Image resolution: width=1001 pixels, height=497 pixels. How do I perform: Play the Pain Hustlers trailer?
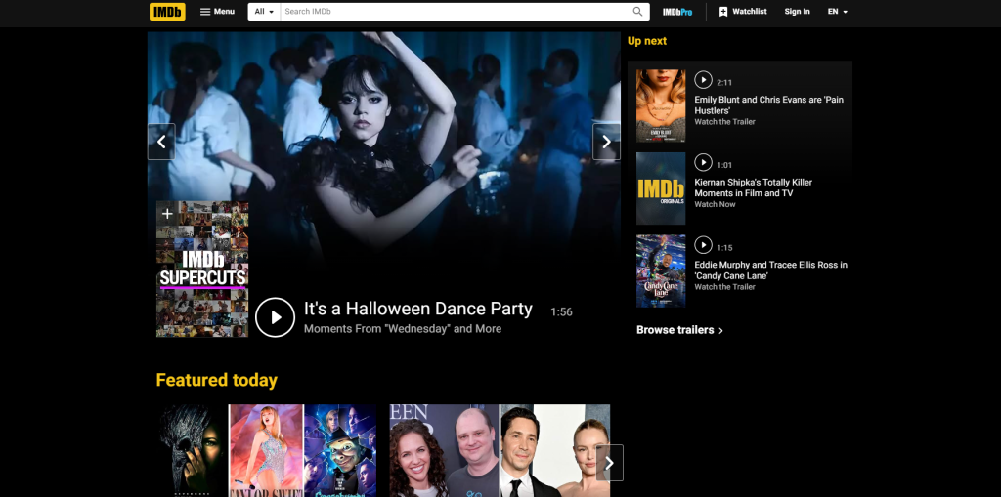[703, 81]
